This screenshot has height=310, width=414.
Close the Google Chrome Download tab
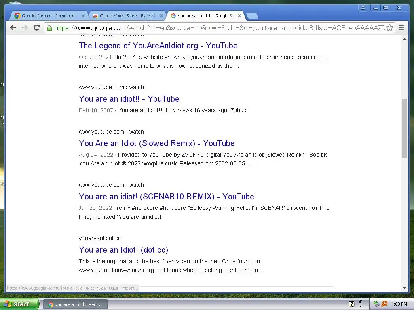pos(83,16)
